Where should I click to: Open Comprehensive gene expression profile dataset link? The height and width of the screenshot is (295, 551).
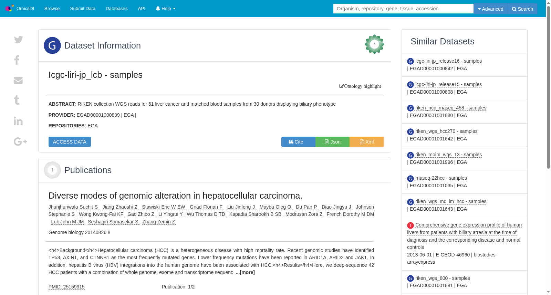coord(464,236)
